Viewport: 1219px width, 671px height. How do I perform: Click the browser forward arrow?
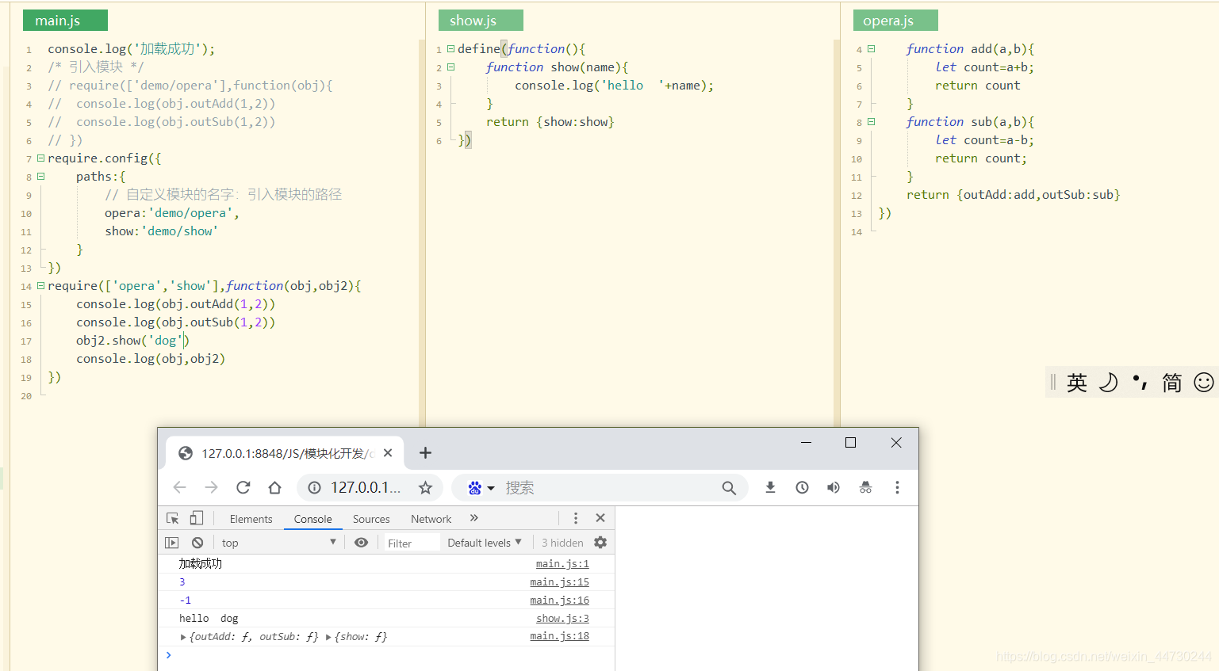point(211,487)
